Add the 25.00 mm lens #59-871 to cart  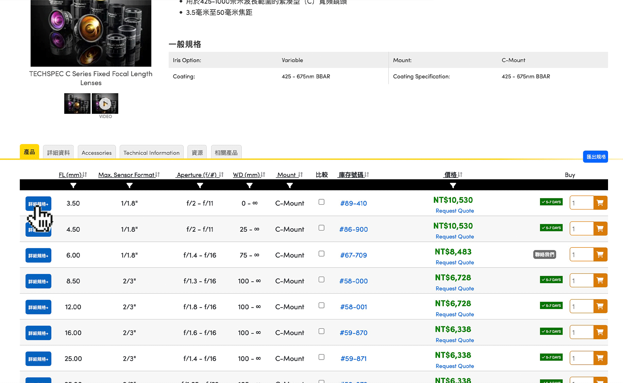point(600,358)
